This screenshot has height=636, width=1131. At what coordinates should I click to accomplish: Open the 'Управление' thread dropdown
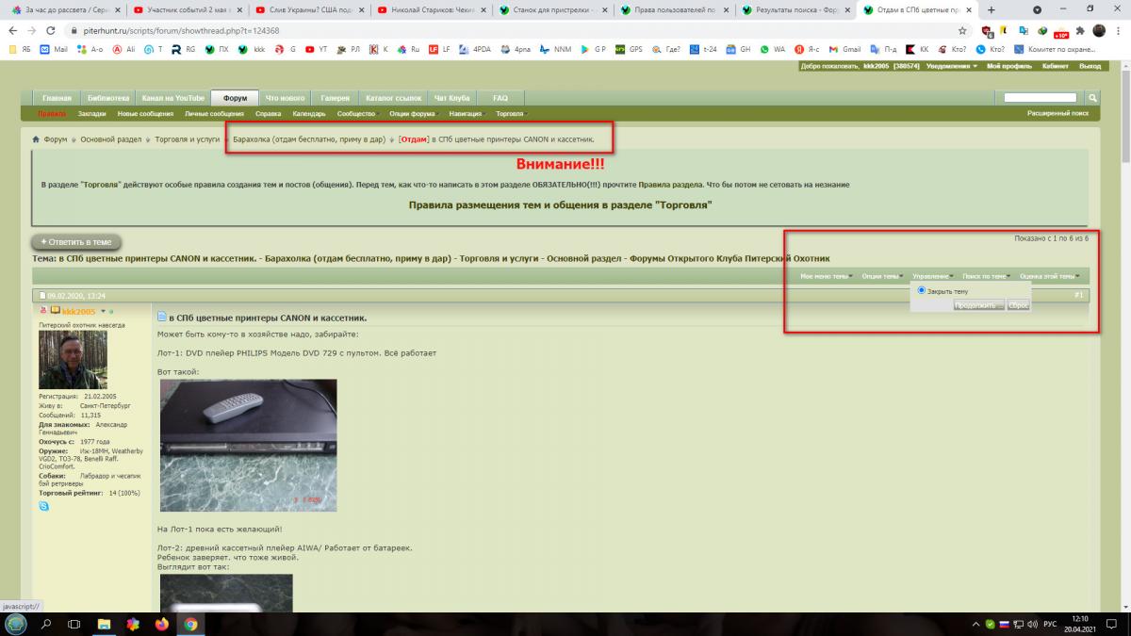pos(933,276)
